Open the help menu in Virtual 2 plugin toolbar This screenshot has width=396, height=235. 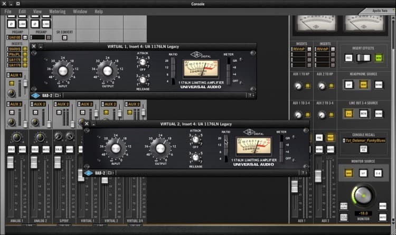tap(304, 173)
